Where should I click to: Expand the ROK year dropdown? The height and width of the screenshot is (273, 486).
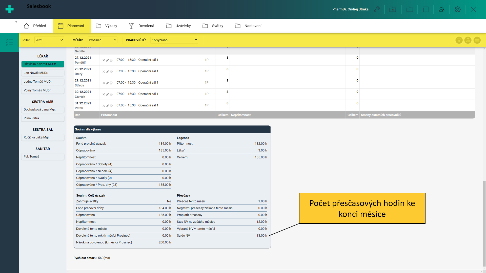pyautogui.click(x=49, y=40)
